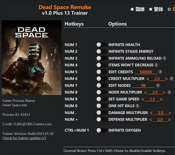Screen dimensions: 175x155
Task: Click the info icon beside One Hit Kills
Action: [137, 106]
